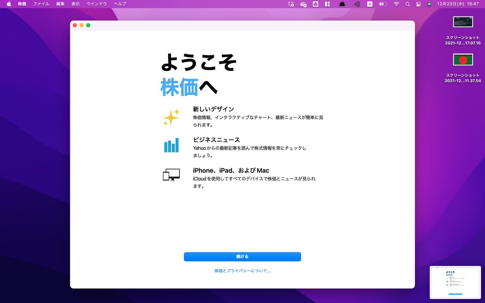This screenshot has height=303, width=485.
Task: Open the 表示 menu
Action: click(x=76, y=4)
